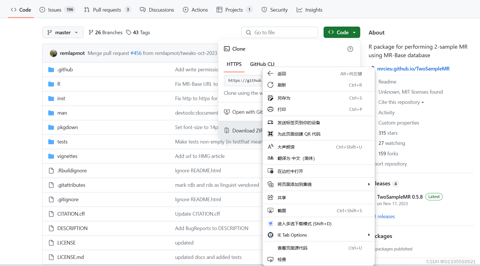
Task: Select the Pull requests icon
Action: pyautogui.click(x=87, y=9)
